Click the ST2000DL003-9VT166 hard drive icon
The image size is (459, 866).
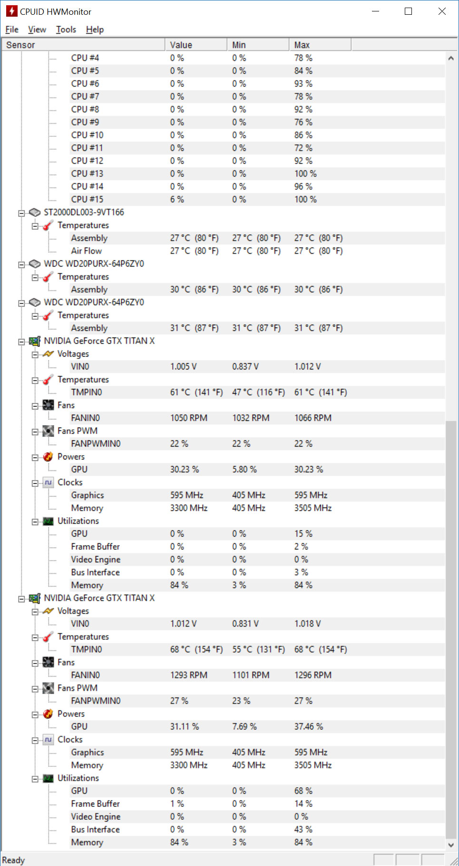[x=35, y=212]
